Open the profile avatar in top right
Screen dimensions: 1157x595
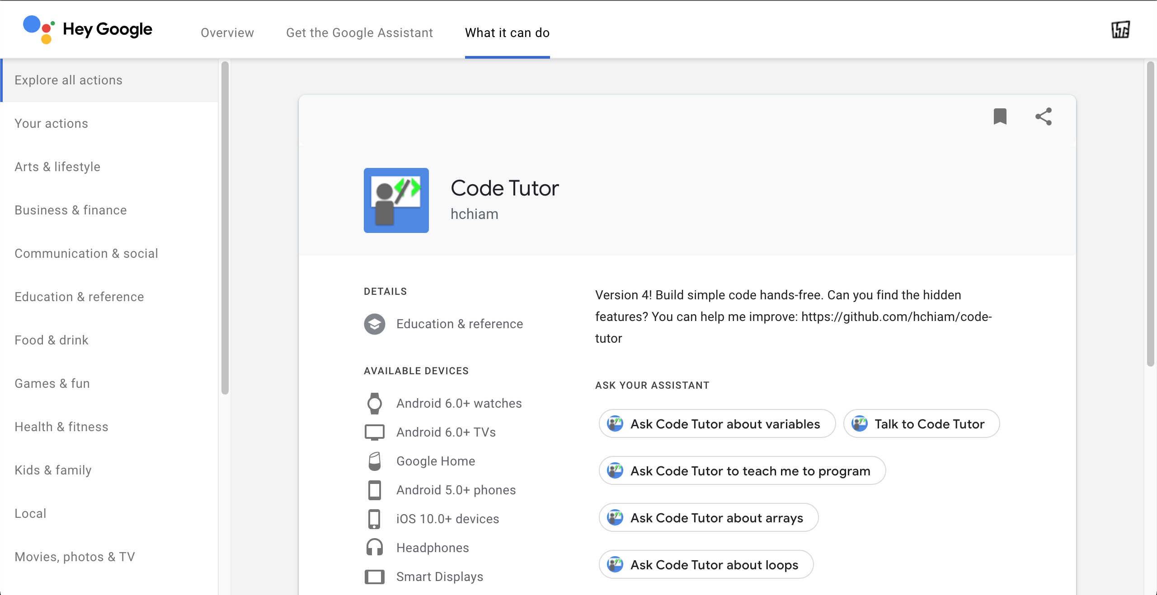click(1120, 30)
